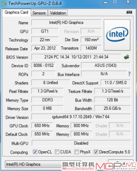Switch to the Sensors tab
The image size is (137, 171).
[x=39, y=13]
